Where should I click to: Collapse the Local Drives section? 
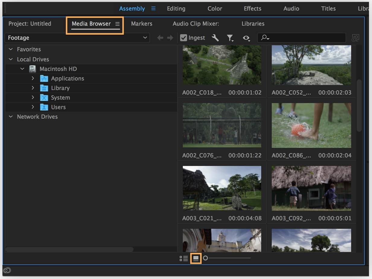(x=11, y=59)
